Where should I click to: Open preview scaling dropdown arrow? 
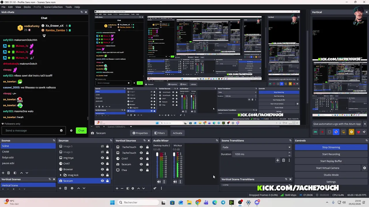pyautogui.click(x=131, y=126)
